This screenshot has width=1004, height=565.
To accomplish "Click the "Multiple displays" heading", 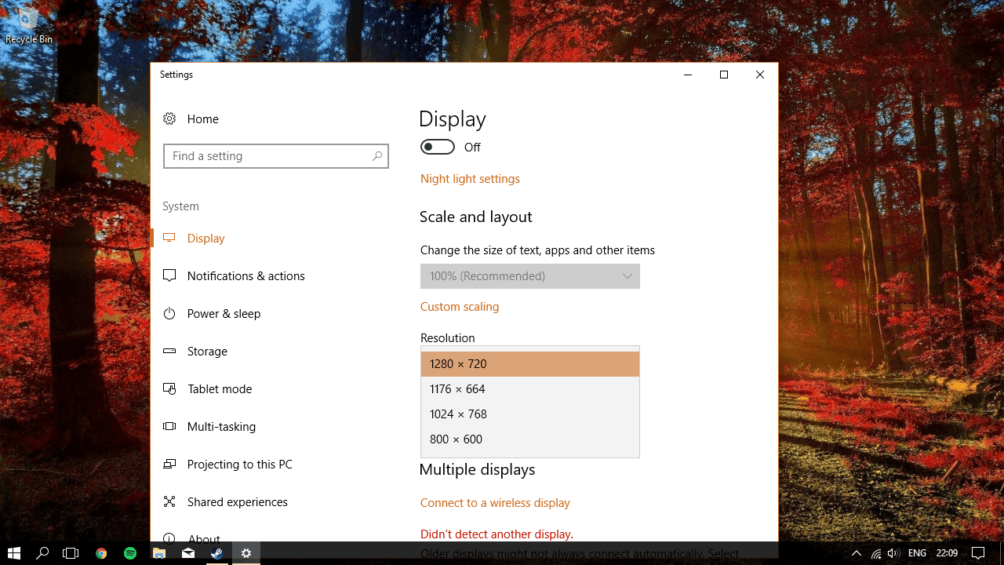I will [x=477, y=470].
